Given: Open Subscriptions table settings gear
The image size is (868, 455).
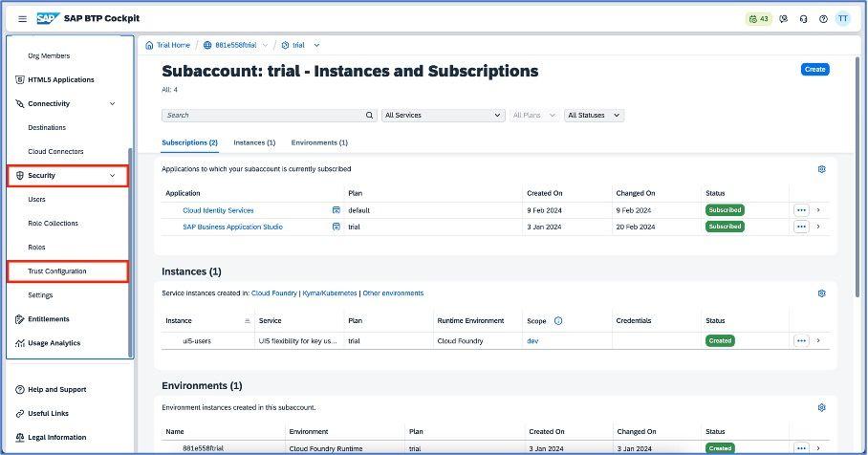Looking at the screenshot, I should [x=821, y=169].
